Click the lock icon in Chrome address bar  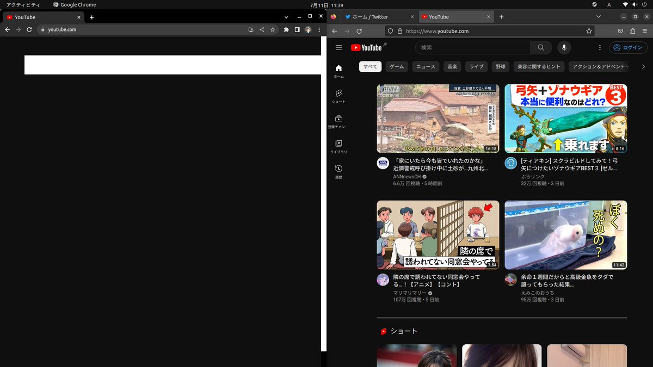pos(42,29)
